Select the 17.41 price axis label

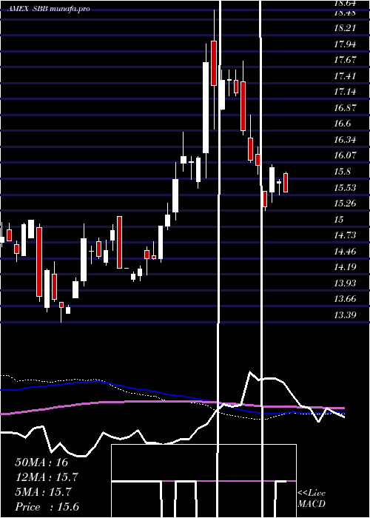click(346, 76)
